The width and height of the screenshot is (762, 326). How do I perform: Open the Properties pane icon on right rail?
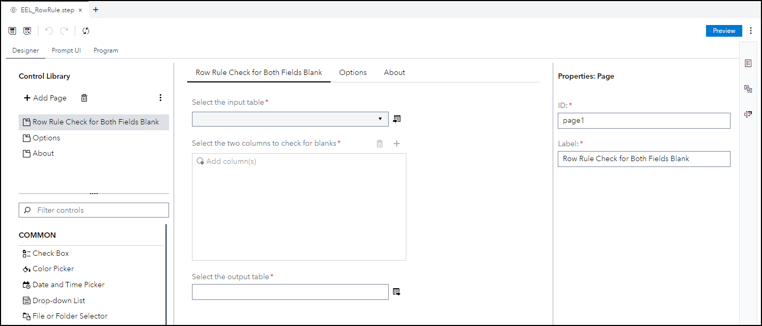click(748, 63)
